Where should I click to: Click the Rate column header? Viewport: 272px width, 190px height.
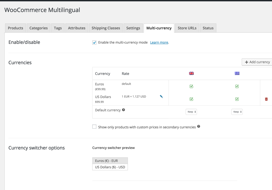tap(125, 74)
